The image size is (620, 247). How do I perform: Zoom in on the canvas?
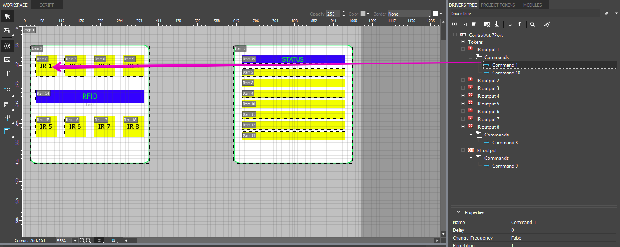(x=82, y=240)
